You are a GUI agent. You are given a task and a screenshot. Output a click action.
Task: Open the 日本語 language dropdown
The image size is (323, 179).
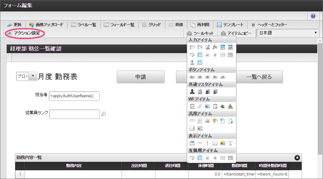288,33
